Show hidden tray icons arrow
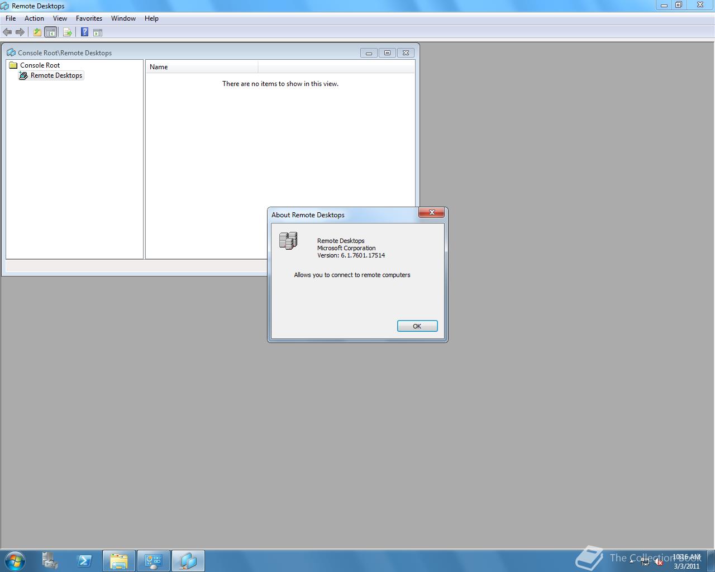Viewport: 715px width, 572px height. coord(632,561)
